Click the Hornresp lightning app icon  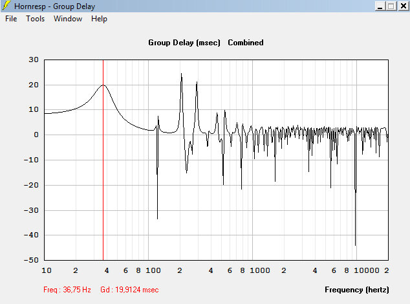click(x=6, y=5)
